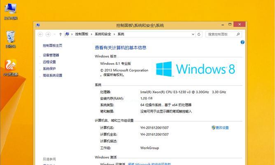
Task: Open 控制面板主页 link
Action: [x=52, y=45]
